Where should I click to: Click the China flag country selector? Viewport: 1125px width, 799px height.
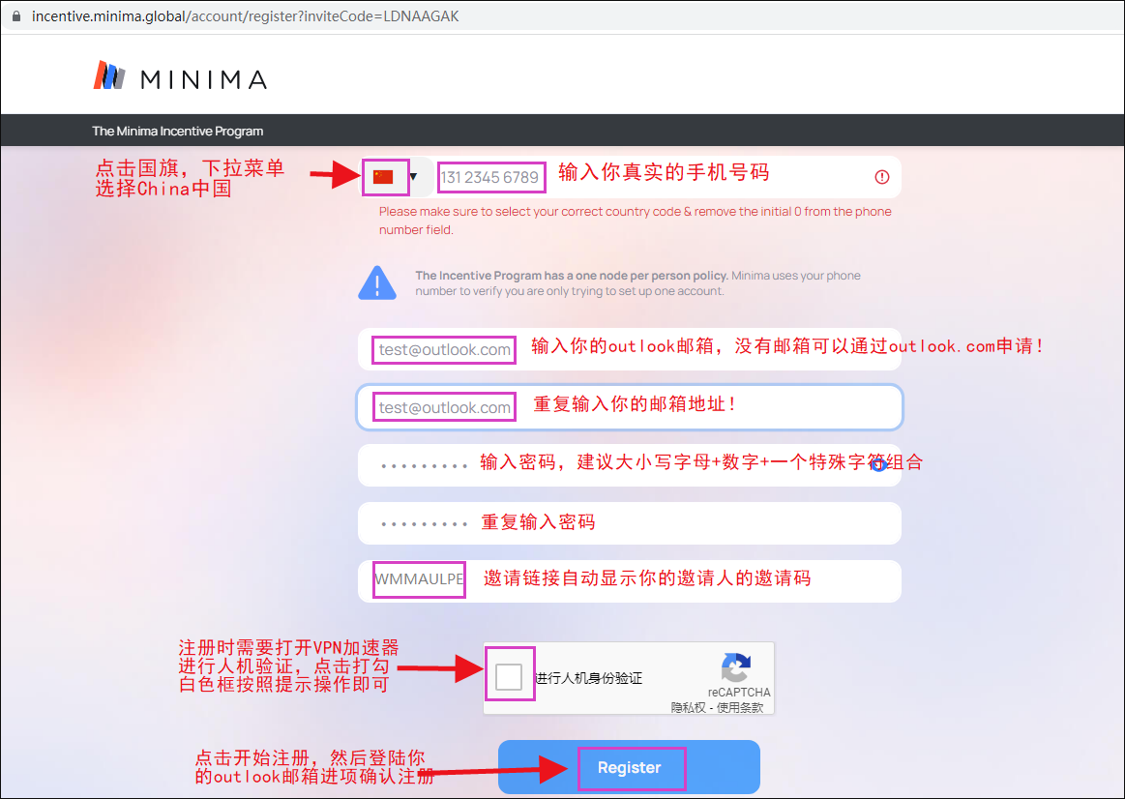point(383,176)
